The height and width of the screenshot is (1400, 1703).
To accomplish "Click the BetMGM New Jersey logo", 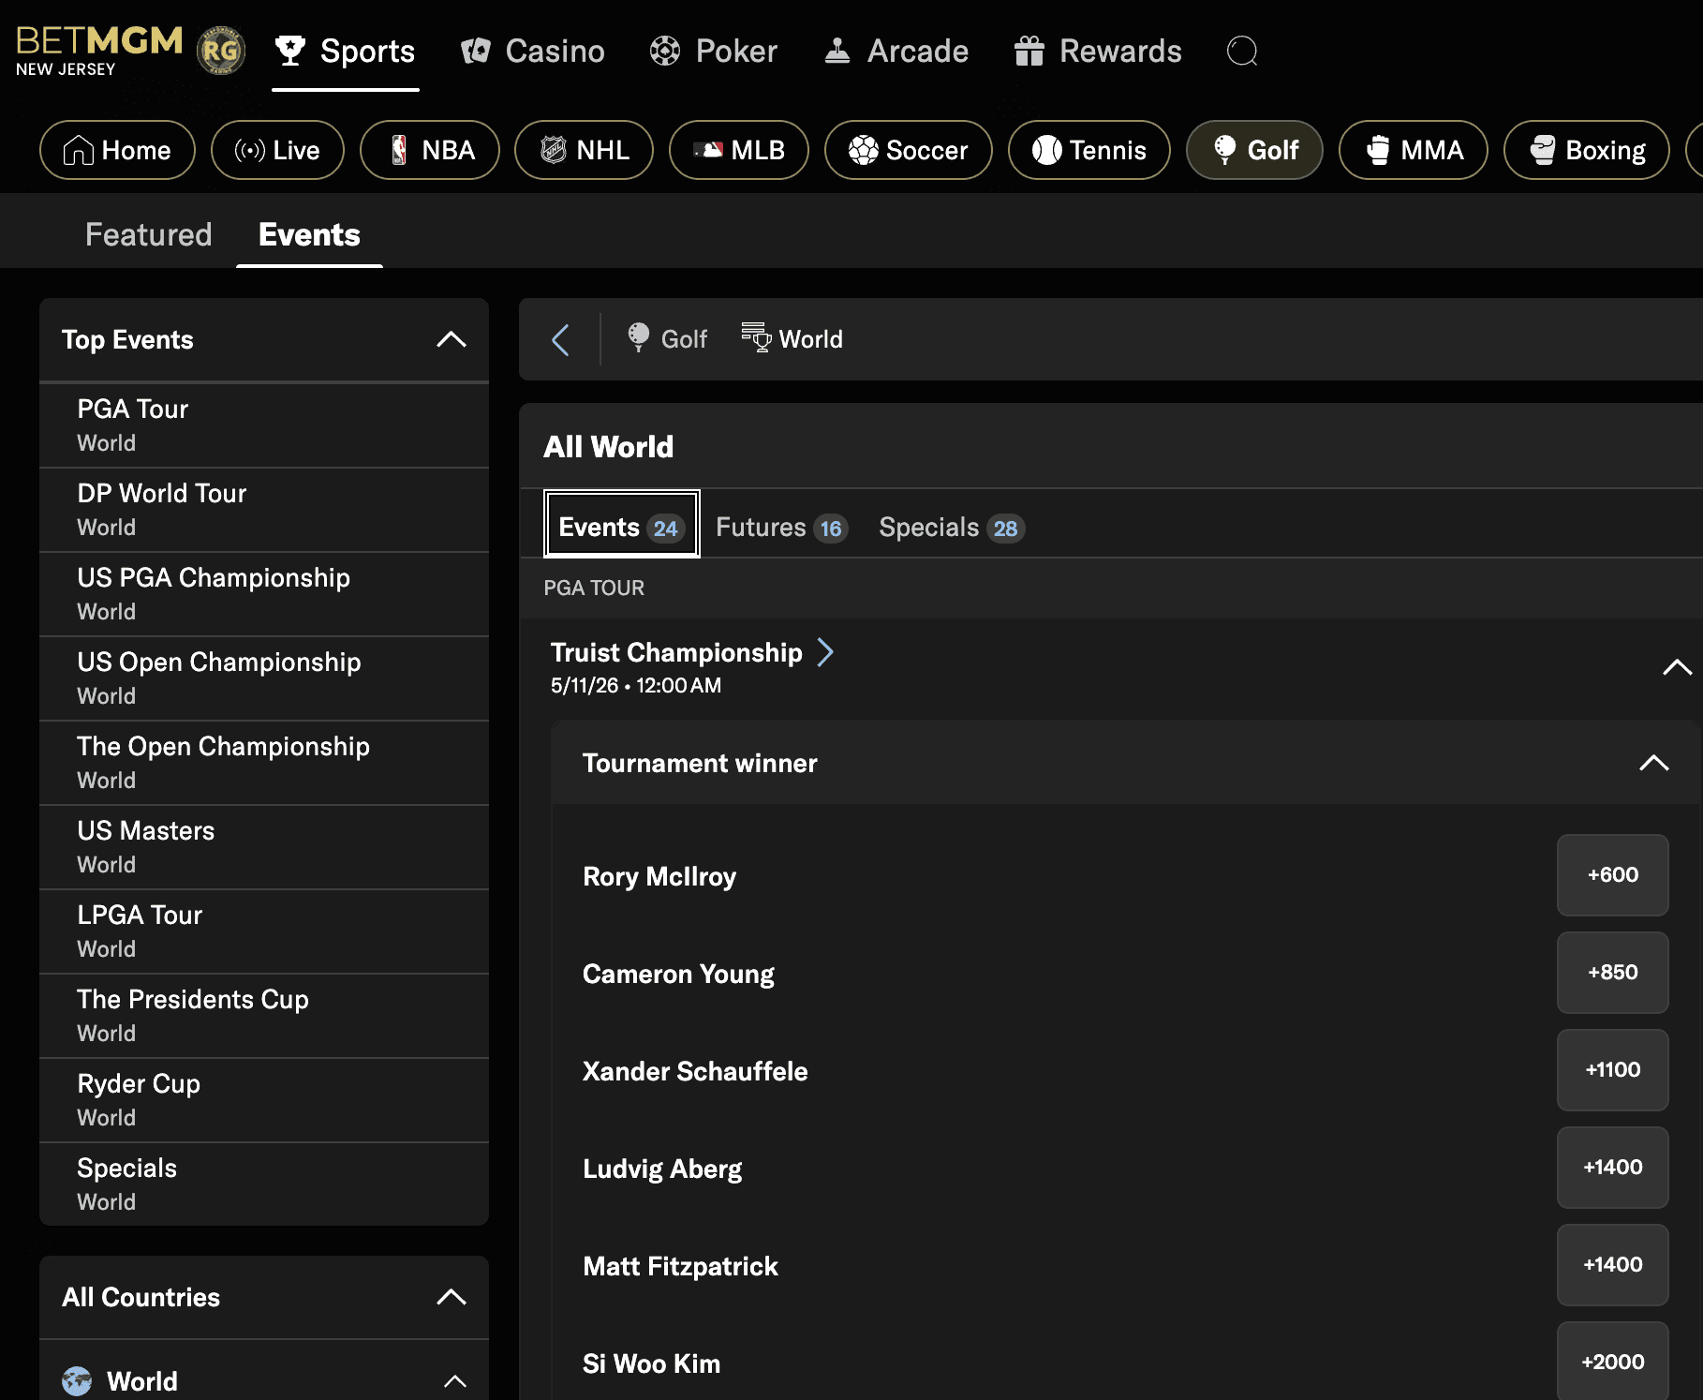I will click(99, 51).
